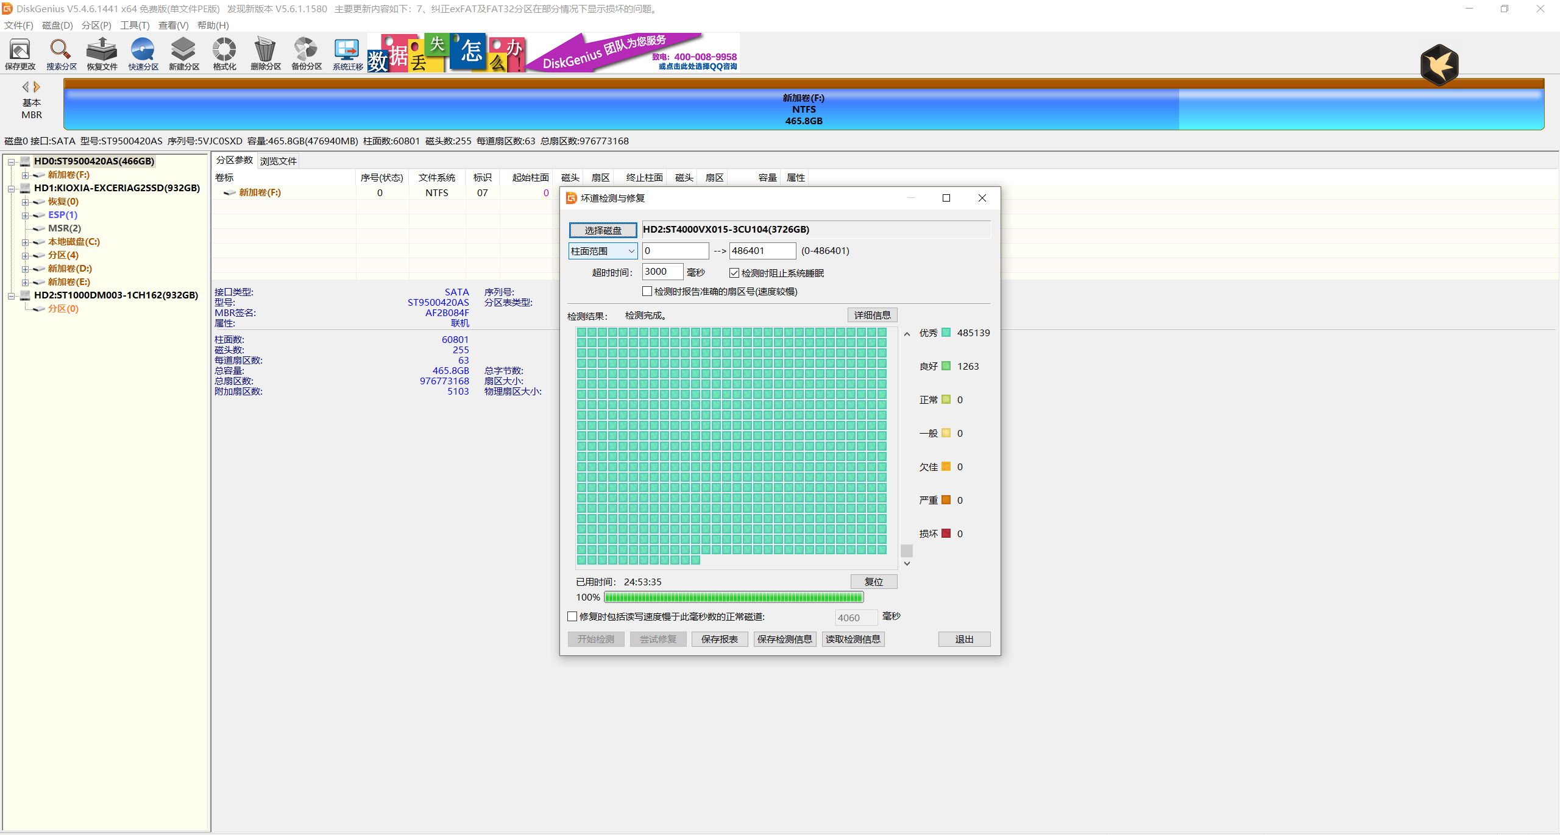Select HD2:ST1000DM003-1CH162 disk in tree
The image size is (1560, 835).
click(116, 295)
